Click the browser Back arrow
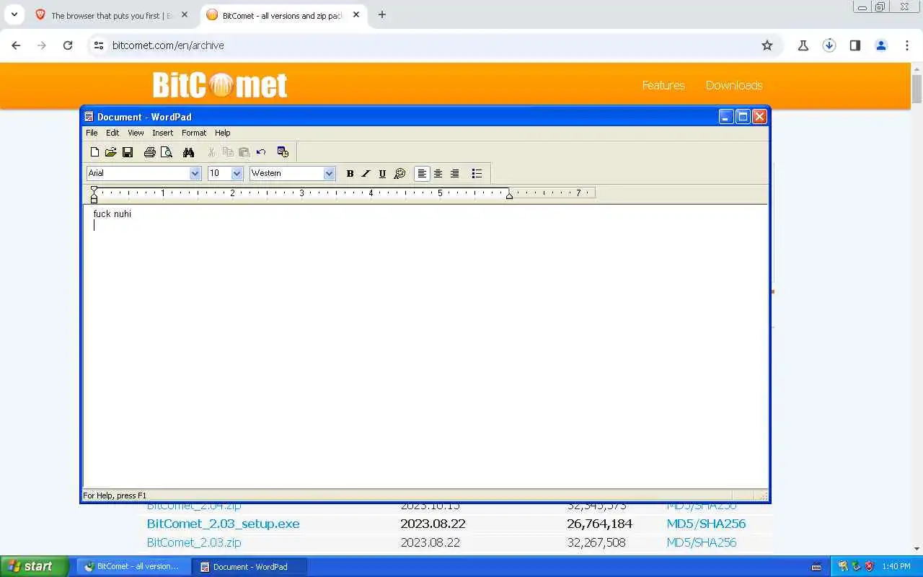This screenshot has width=923, height=577. tap(16, 45)
